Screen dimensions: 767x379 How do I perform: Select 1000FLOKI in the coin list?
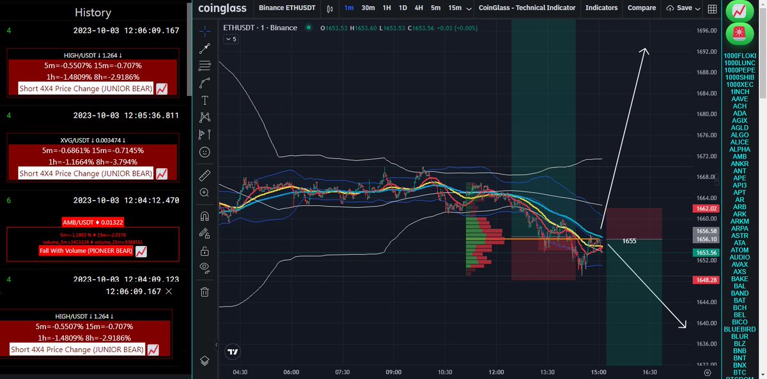740,56
